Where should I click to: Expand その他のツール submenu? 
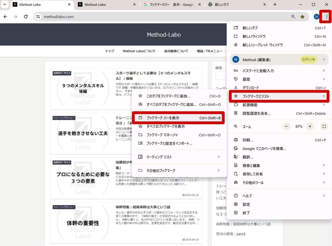coord(279,183)
